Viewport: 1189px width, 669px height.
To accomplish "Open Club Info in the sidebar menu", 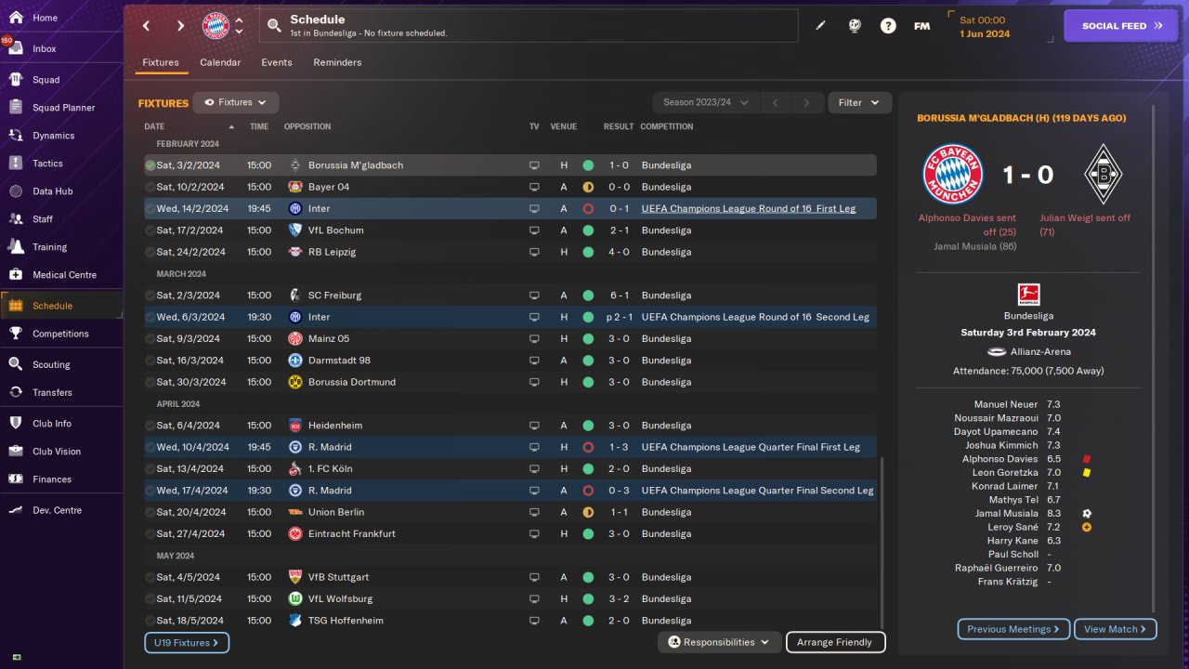I will pos(61,424).
